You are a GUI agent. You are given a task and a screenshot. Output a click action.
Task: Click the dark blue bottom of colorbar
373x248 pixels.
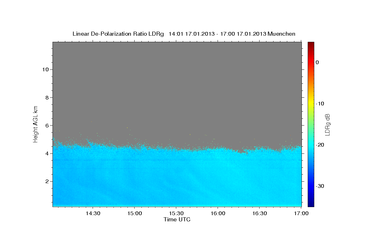tap(311, 204)
